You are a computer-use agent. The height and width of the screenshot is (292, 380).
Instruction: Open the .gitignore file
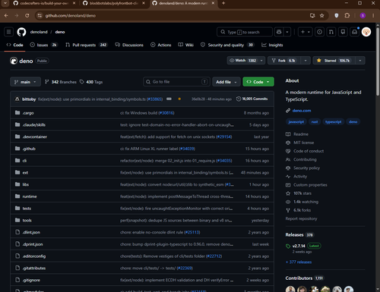(31, 280)
